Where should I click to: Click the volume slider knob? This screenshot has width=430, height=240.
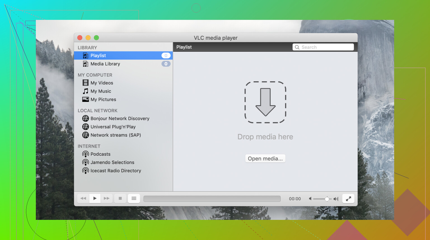pos(327,199)
